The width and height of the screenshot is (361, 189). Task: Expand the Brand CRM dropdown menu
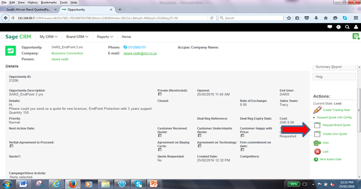[77, 37]
